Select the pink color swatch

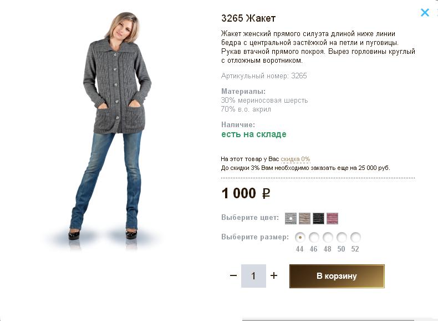coord(332,218)
